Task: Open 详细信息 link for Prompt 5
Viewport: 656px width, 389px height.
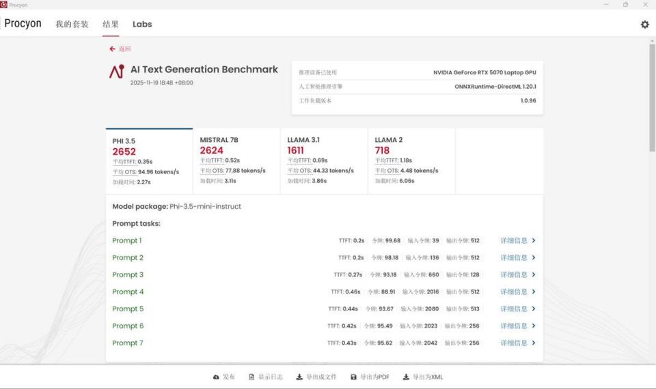Action: point(514,309)
